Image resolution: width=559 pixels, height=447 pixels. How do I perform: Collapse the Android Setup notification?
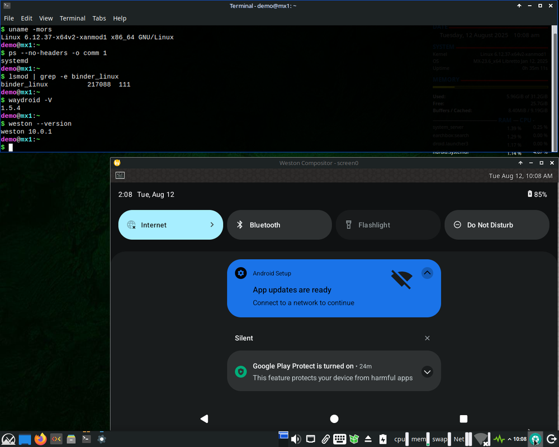pos(427,273)
